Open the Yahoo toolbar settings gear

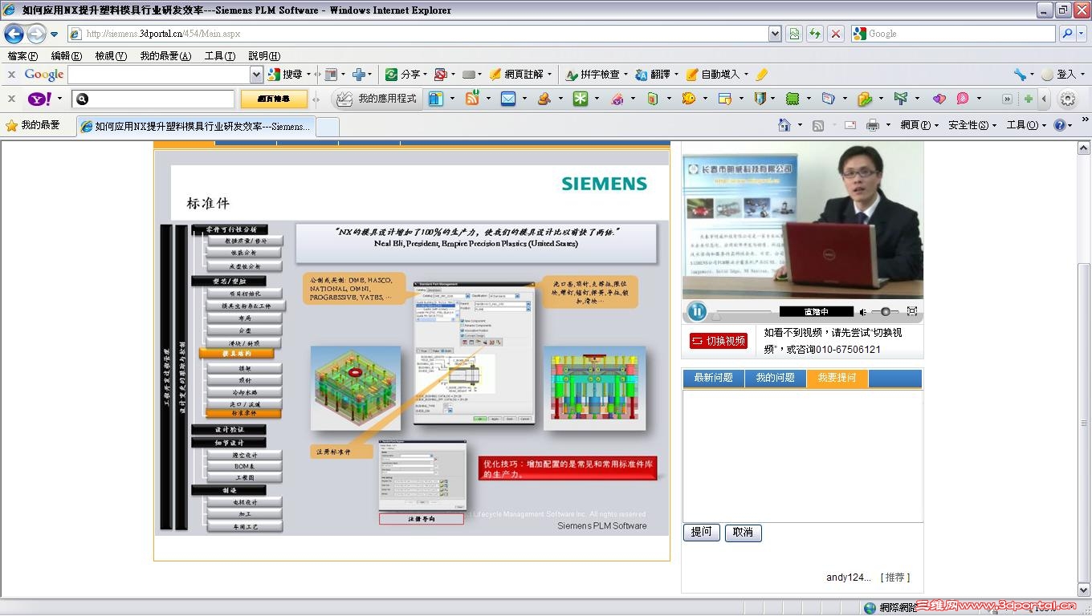[1068, 99]
